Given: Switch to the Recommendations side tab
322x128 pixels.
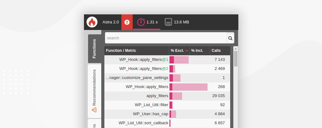Looking at the screenshot, I should pos(94,91).
